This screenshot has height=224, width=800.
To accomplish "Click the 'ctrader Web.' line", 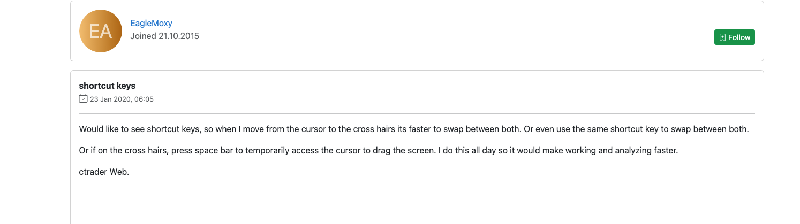I will tap(104, 172).
